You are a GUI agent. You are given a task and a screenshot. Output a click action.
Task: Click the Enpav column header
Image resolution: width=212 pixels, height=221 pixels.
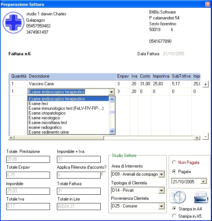point(123,76)
